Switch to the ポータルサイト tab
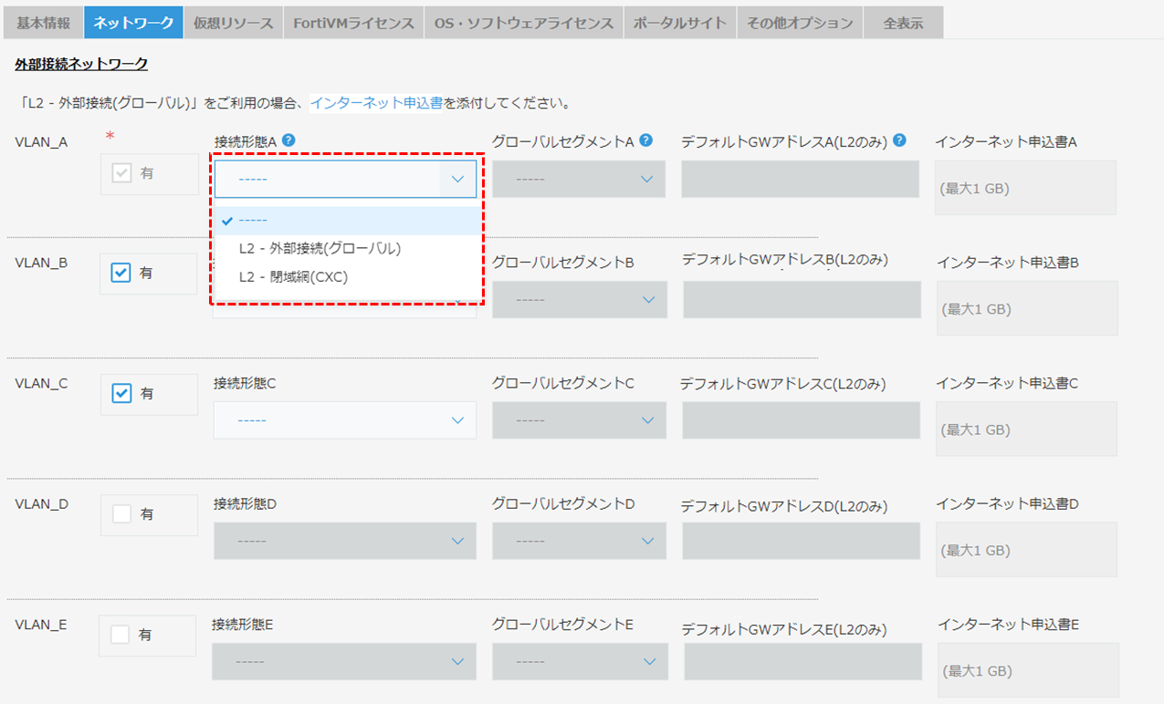 (680, 23)
